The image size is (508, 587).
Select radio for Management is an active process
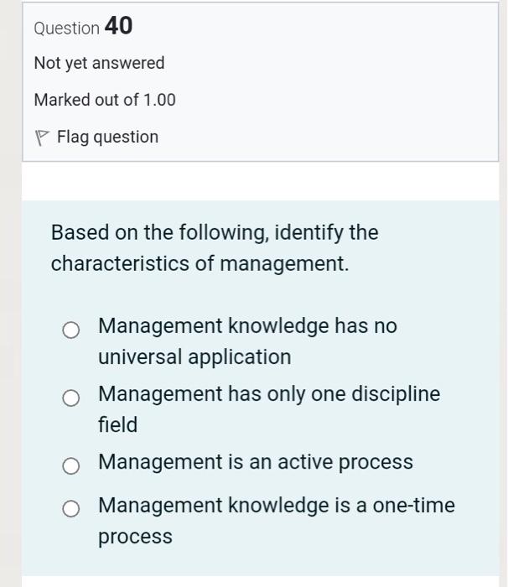click(x=72, y=466)
